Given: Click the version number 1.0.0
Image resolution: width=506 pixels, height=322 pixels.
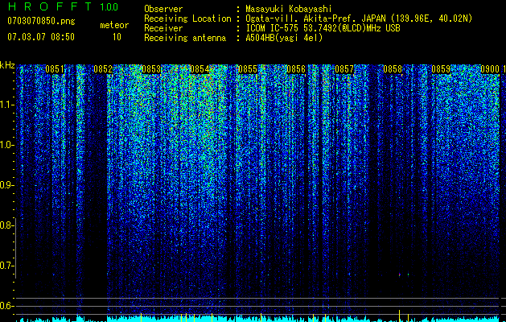Looking at the screenshot, I should 109,6.
